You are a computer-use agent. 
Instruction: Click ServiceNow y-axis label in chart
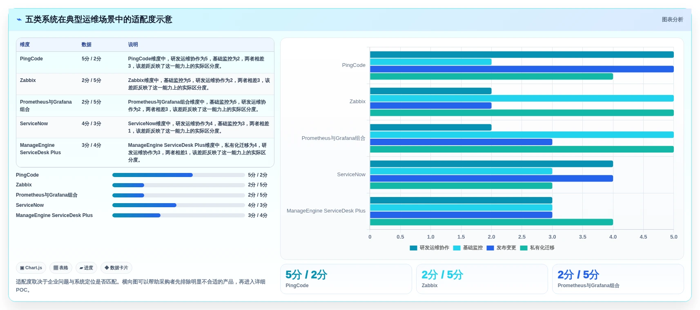(351, 175)
